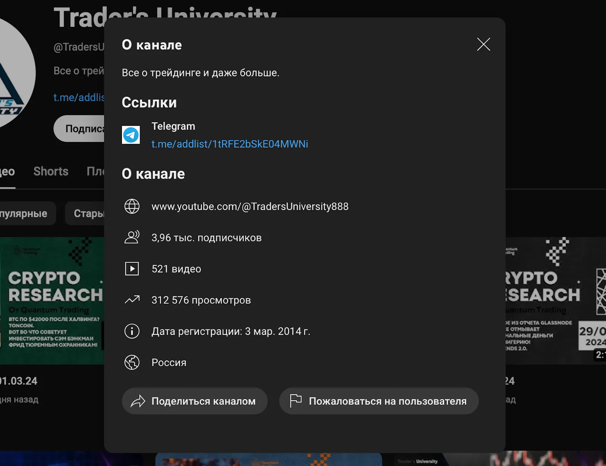Close the channel info dialog
This screenshot has width=606, height=466.
483,44
